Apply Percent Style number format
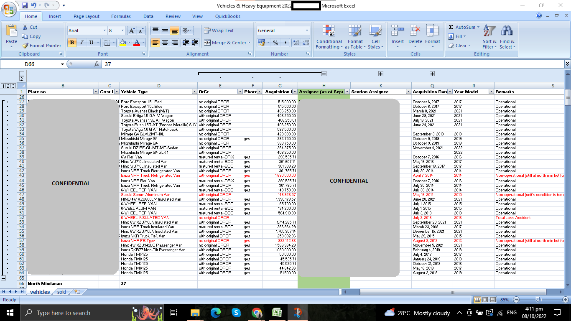Screen dimensions: 571x321 (275, 43)
